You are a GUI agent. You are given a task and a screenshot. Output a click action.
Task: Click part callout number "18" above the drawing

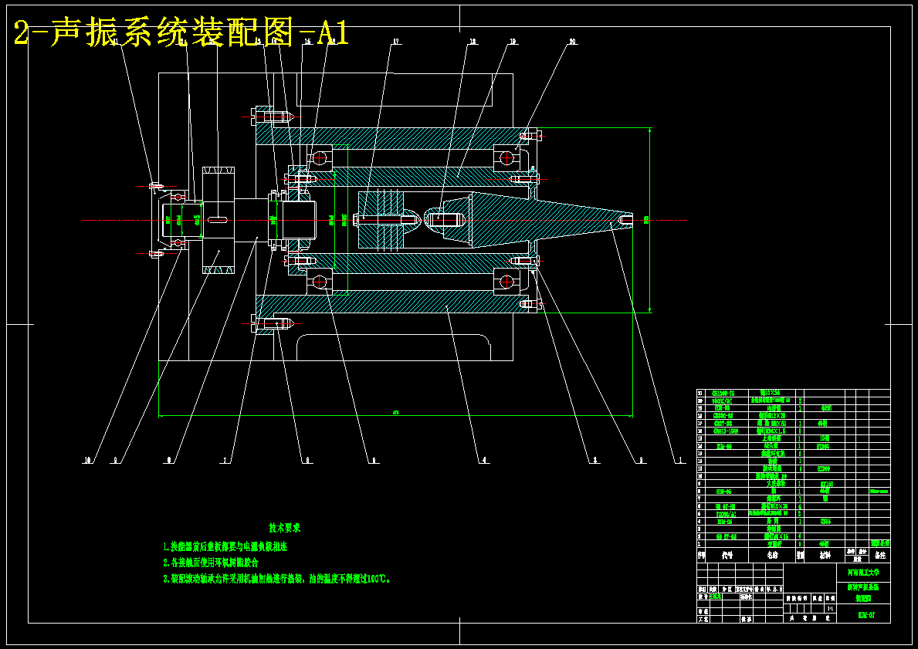(473, 42)
